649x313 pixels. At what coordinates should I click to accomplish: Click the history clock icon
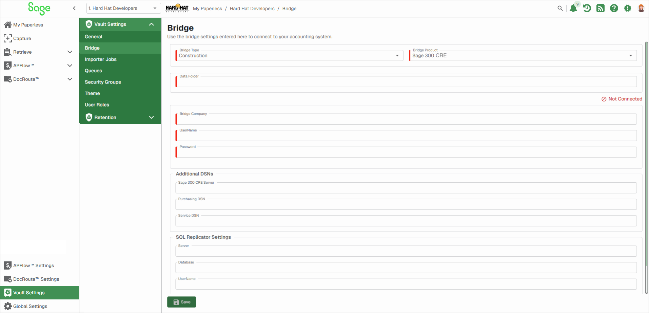tap(587, 8)
